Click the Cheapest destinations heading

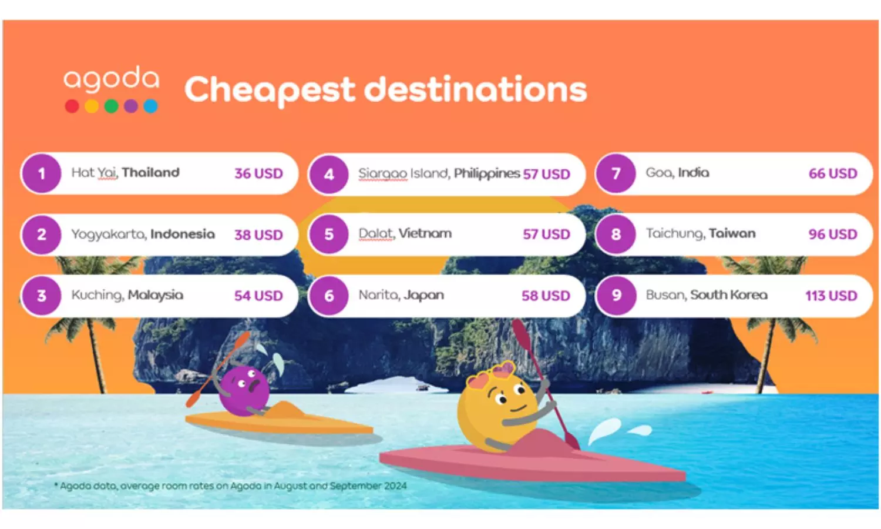(385, 89)
